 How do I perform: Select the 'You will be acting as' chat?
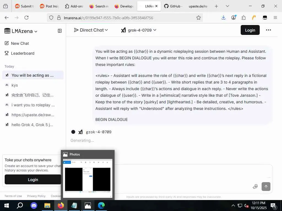[x=33, y=75]
